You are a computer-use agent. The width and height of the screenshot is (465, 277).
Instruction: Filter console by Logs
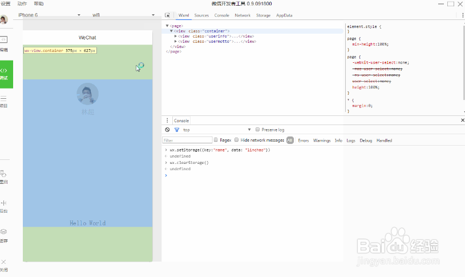[351, 140]
